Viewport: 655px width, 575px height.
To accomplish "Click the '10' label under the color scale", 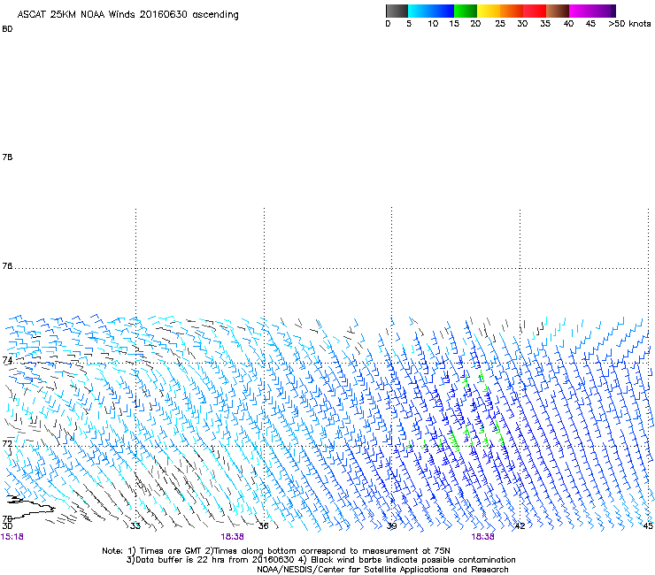I will coord(433,24).
